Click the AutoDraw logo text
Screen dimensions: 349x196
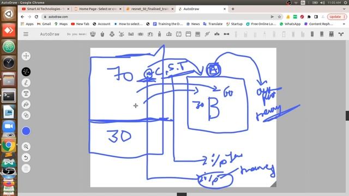(x=50, y=34)
